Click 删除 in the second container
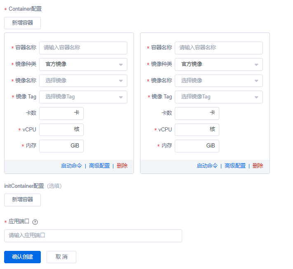Viewport: 293px width, 269px height. [x=258, y=166]
